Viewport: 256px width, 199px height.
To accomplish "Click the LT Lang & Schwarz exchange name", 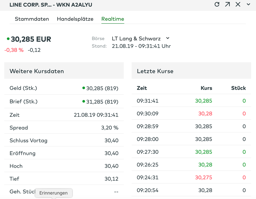I will [x=136, y=39].
